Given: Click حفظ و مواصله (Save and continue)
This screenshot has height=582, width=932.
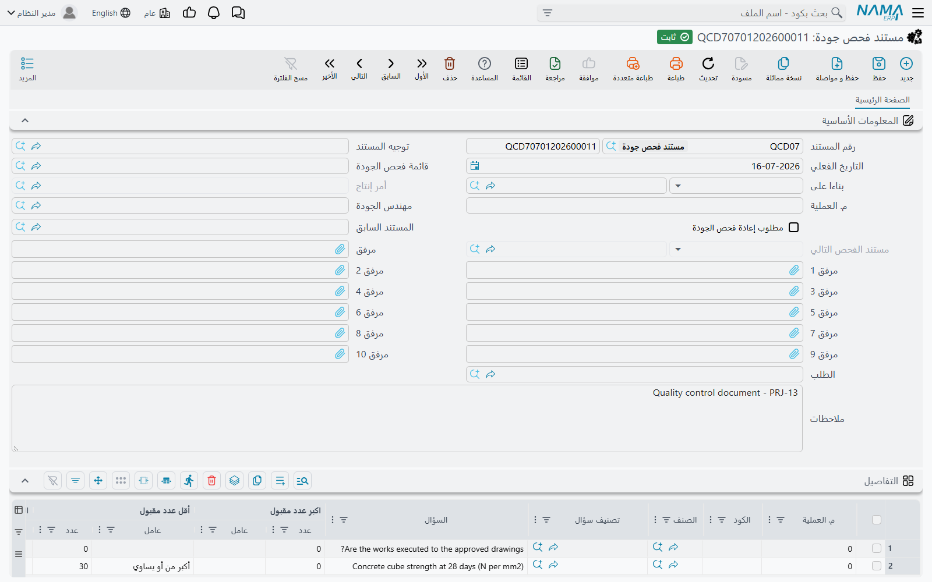Looking at the screenshot, I should (837, 63).
